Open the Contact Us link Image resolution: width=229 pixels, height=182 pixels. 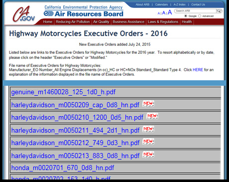(198, 4)
